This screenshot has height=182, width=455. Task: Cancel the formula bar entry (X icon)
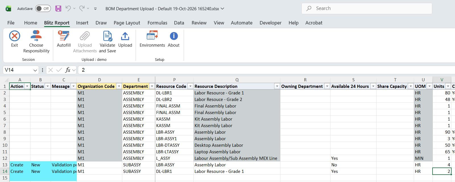click(51, 70)
